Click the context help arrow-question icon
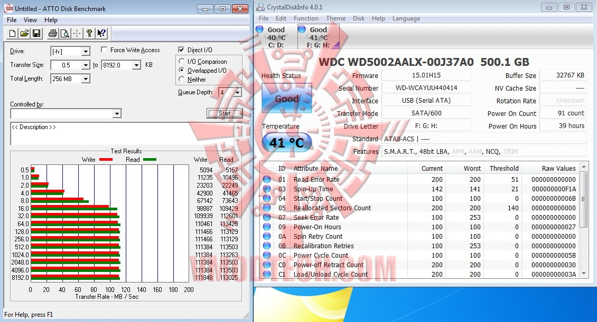The width and height of the screenshot is (597, 322). (101, 33)
